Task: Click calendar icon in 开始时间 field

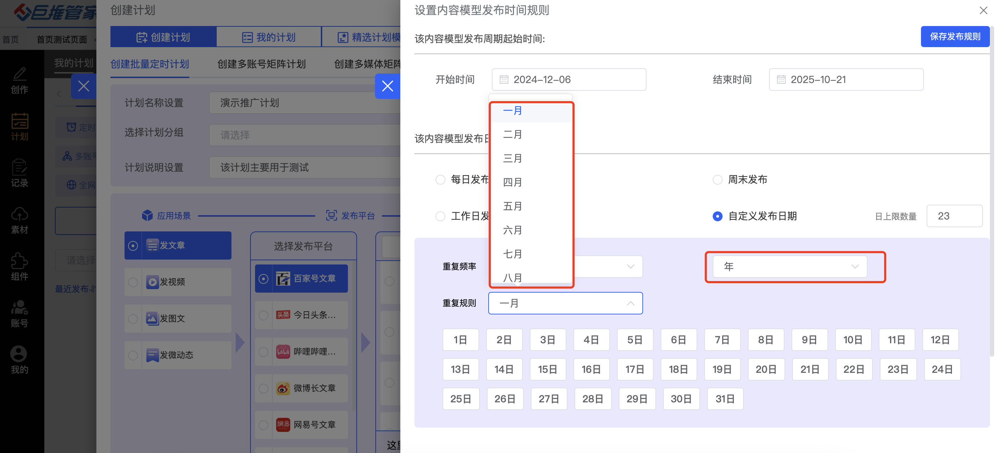Action: [x=504, y=79]
